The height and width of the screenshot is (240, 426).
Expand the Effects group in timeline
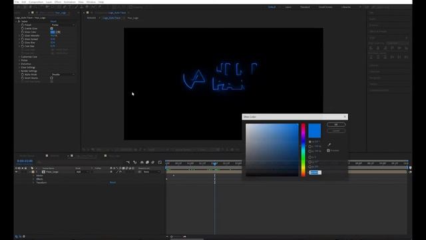pos(33,179)
